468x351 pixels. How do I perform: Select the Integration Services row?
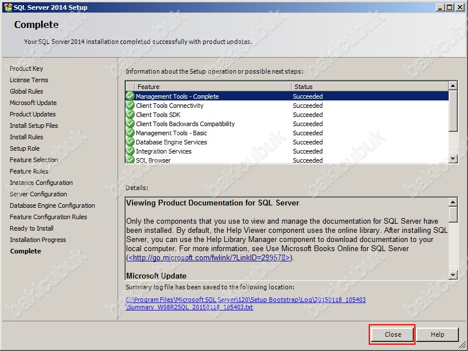pyautogui.click(x=287, y=151)
